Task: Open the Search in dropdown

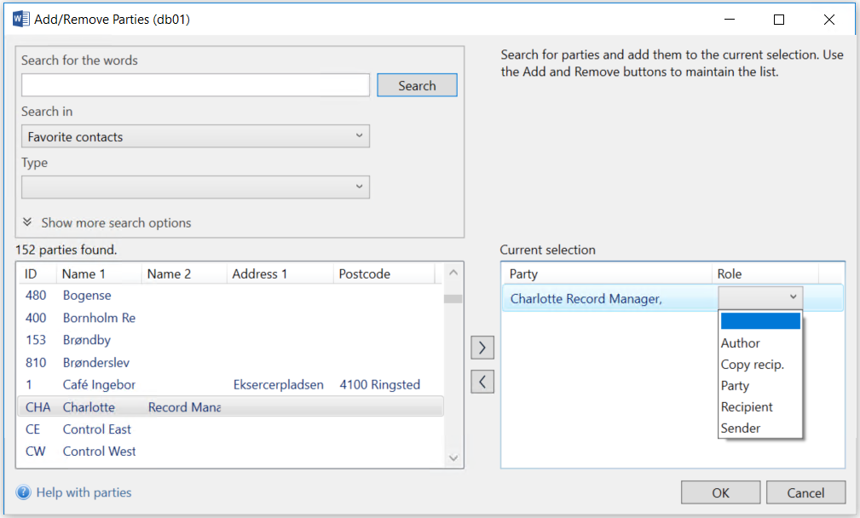Action: pyautogui.click(x=195, y=136)
